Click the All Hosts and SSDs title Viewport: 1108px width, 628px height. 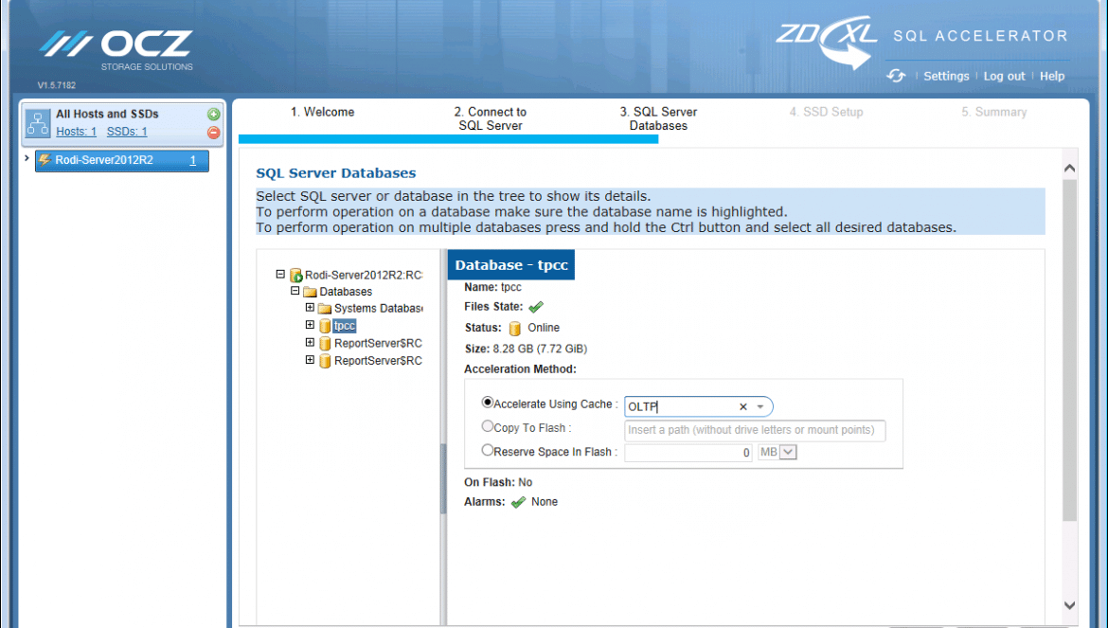(x=107, y=114)
